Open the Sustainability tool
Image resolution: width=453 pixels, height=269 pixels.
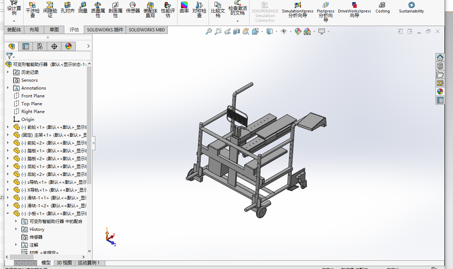(411, 8)
